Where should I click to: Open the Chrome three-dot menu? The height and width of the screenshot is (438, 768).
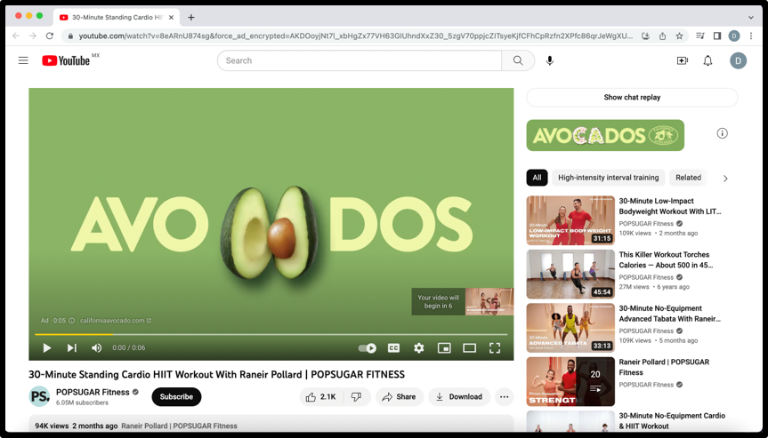(751, 36)
